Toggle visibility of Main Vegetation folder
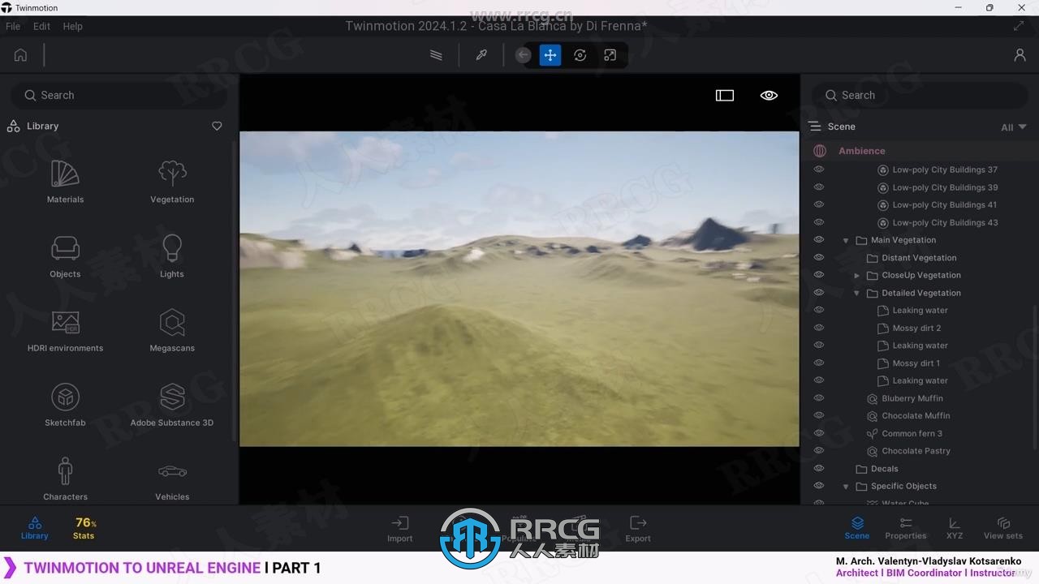 (x=819, y=240)
